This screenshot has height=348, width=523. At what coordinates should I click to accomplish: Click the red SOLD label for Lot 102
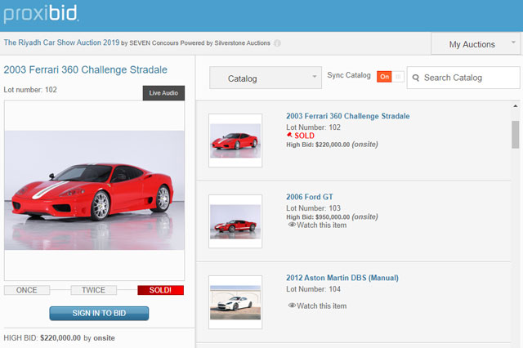coord(304,136)
